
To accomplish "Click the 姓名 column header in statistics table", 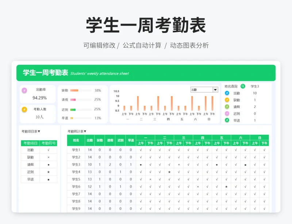I will click(x=76, y=140).
